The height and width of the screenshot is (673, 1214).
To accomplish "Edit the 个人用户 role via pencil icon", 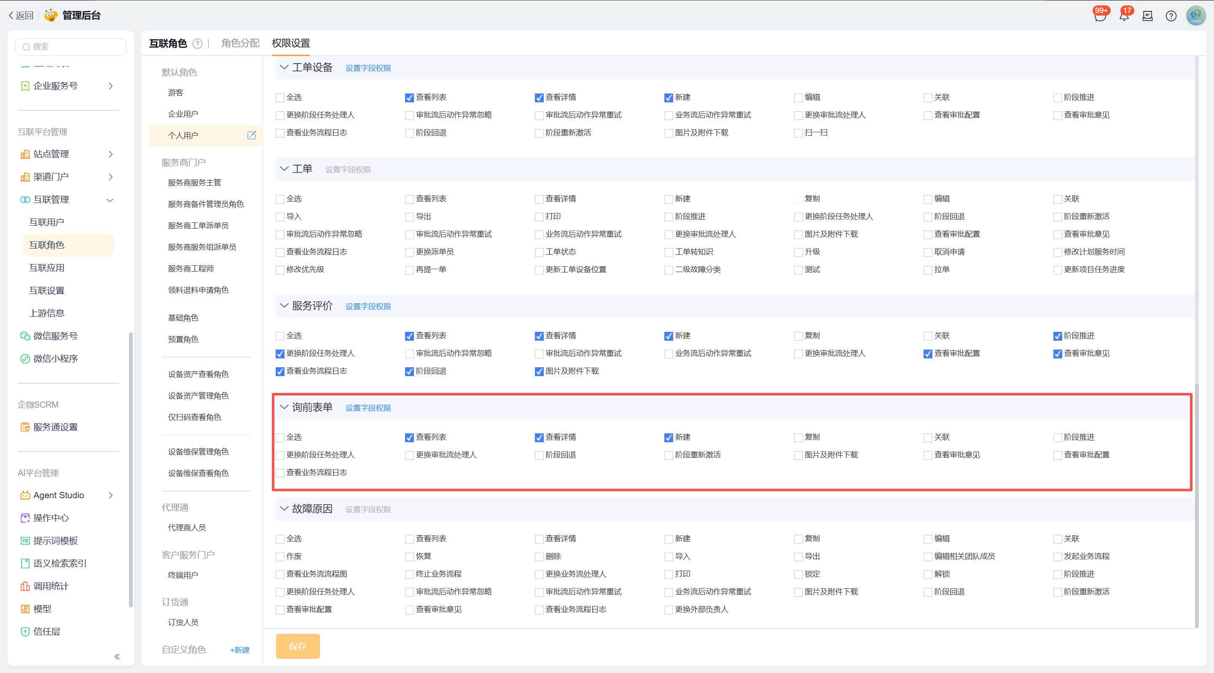I will click(x=252, y=135).
